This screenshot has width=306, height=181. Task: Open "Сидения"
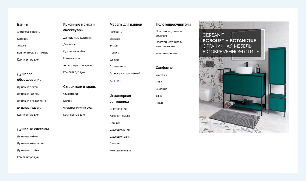pyautogui.click(x=161, y=89)
